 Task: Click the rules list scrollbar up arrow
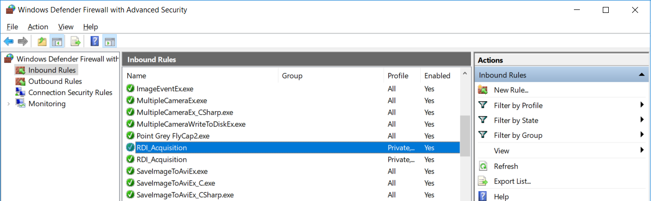pyautogui.click(x=465, y=74)
